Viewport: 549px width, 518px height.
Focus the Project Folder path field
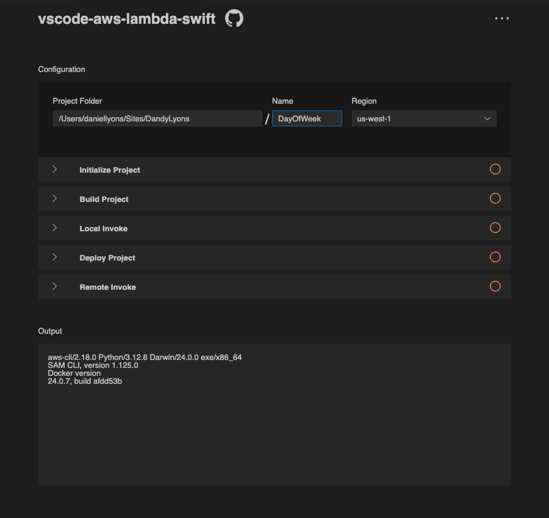click(x=157, y=118)
